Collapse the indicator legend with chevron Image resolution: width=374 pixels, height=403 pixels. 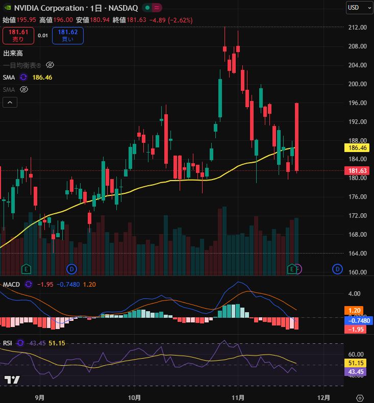(10, 102)
